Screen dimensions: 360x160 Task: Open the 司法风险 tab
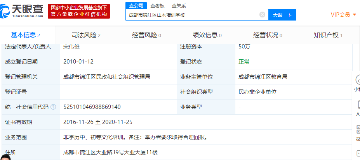(x=86, y=35)
